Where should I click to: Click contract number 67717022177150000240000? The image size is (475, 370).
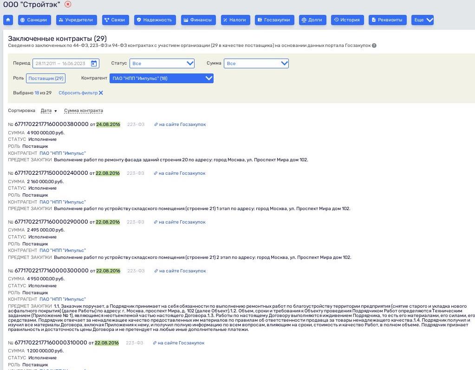click(51, 173)
